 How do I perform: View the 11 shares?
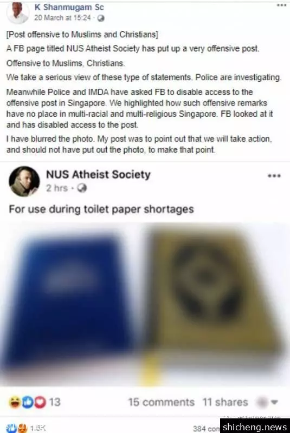click(x=225, y=402)
